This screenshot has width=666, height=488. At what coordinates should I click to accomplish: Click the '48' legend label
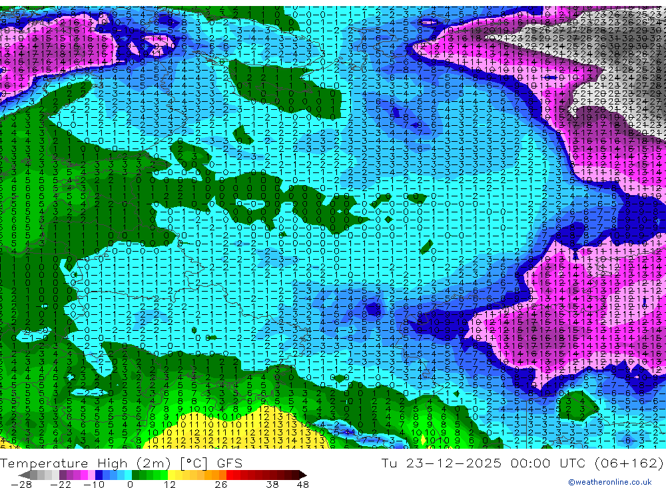[303, 484]
